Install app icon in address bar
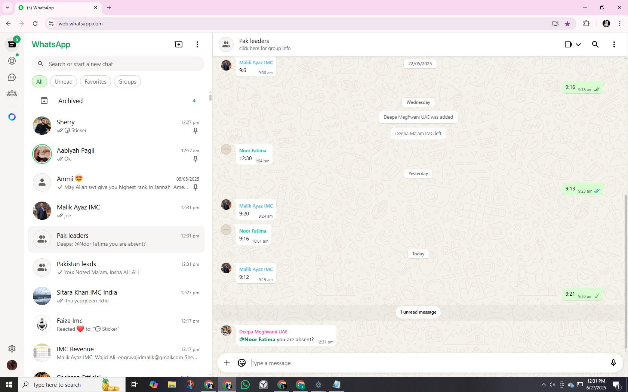Viewport: 628px width, 392px height. pos(555,24)
